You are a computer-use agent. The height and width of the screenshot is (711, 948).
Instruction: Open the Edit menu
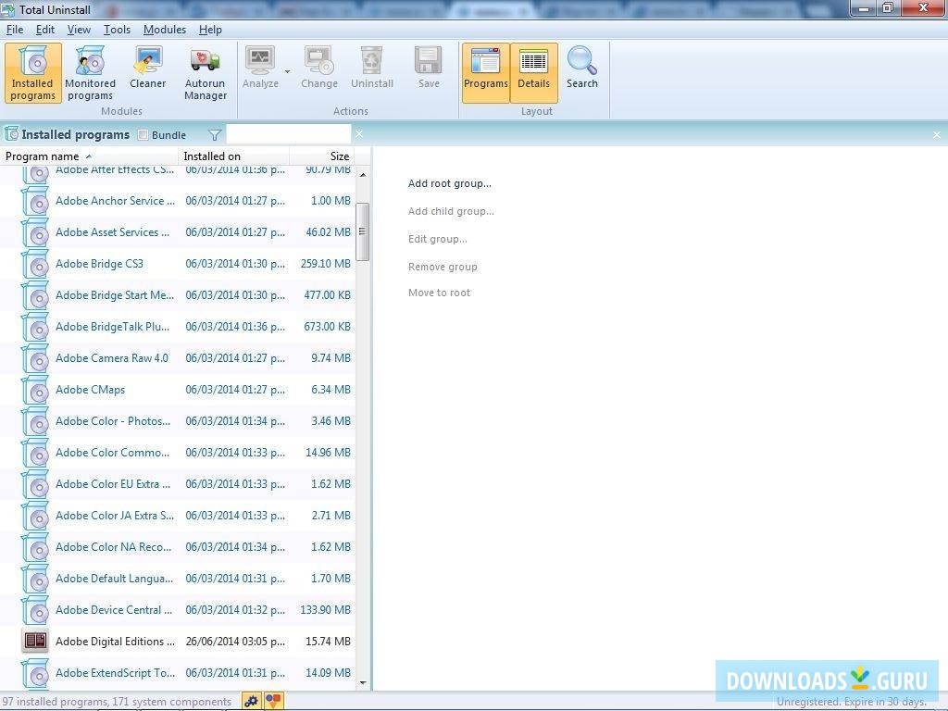click(x=44, y=30)
